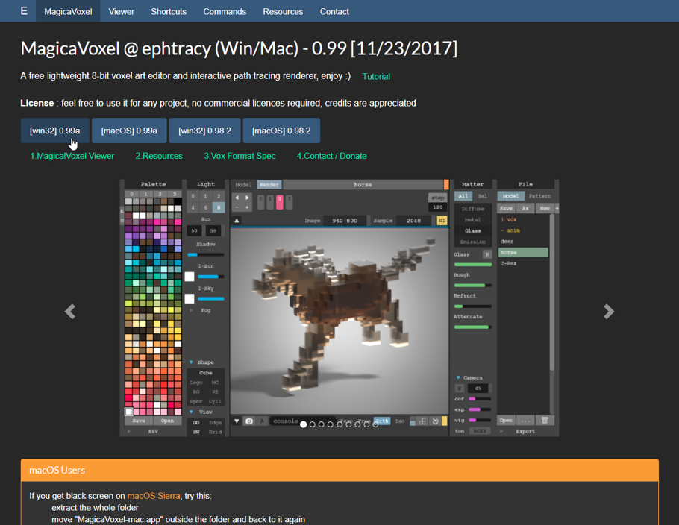Click the yellow background color square in bottom bar

pyautogui.click(x=444, y=421)
